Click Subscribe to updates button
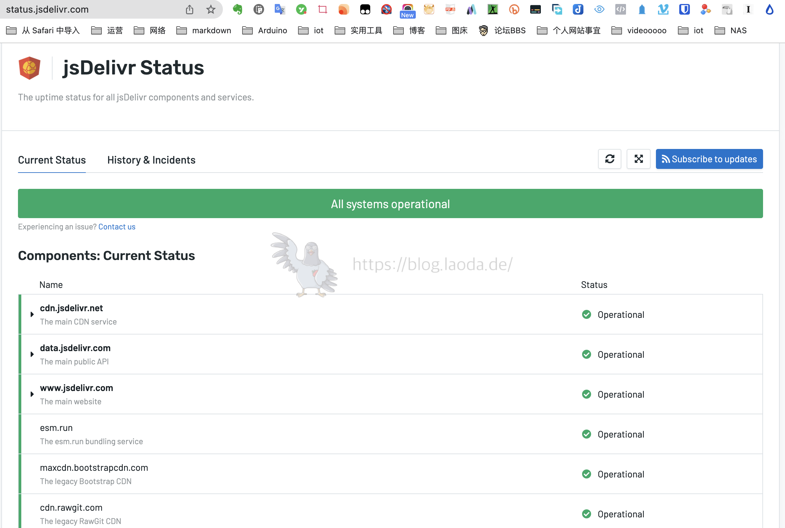785x528 pixels. tap(709, 159)
